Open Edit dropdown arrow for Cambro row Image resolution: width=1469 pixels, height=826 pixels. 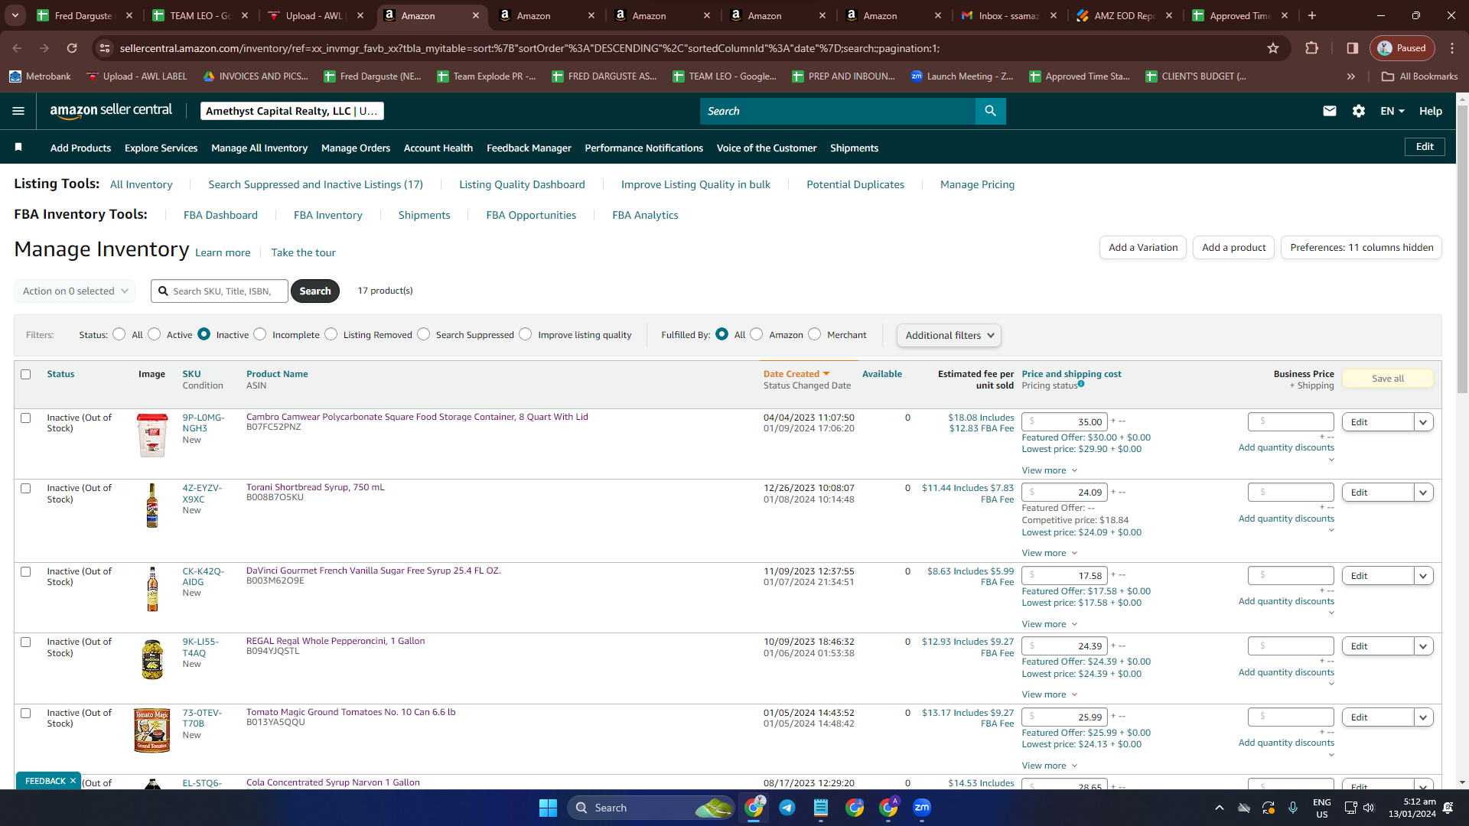coord(1423,422)
